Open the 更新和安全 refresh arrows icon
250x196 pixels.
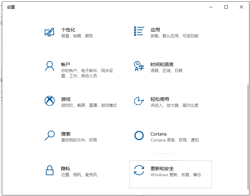(x=139, y=170)
